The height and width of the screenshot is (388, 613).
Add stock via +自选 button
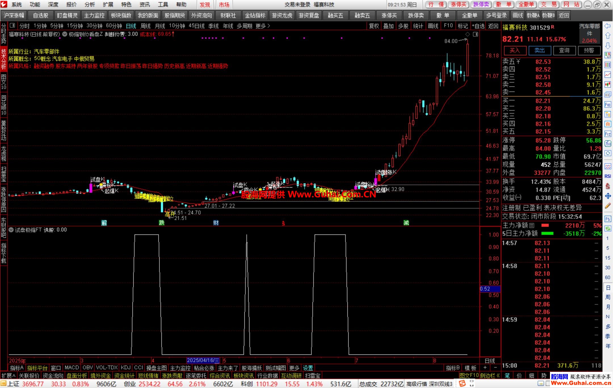pyautogui.click(x=478, y=26)
